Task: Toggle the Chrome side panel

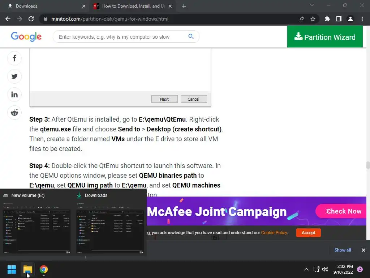Action: 339,19
